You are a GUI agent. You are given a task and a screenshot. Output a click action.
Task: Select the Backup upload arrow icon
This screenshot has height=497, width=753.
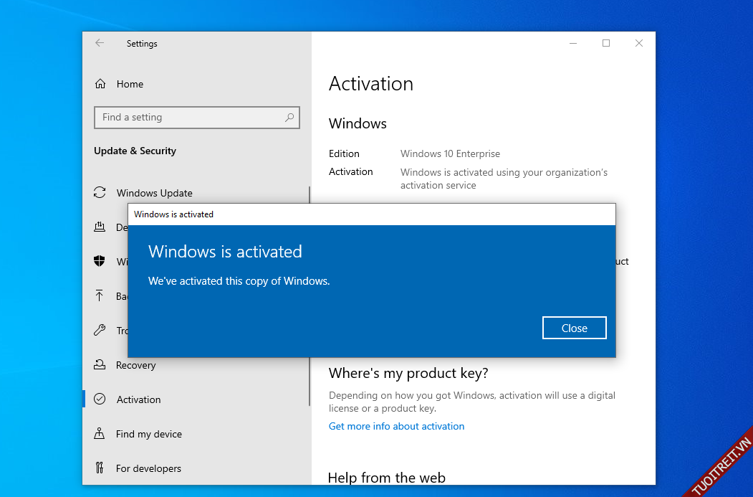[100, 296]
